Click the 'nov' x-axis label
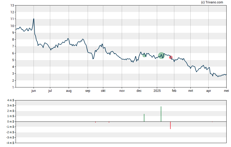 pyautogui.click(x=122, y=91)
